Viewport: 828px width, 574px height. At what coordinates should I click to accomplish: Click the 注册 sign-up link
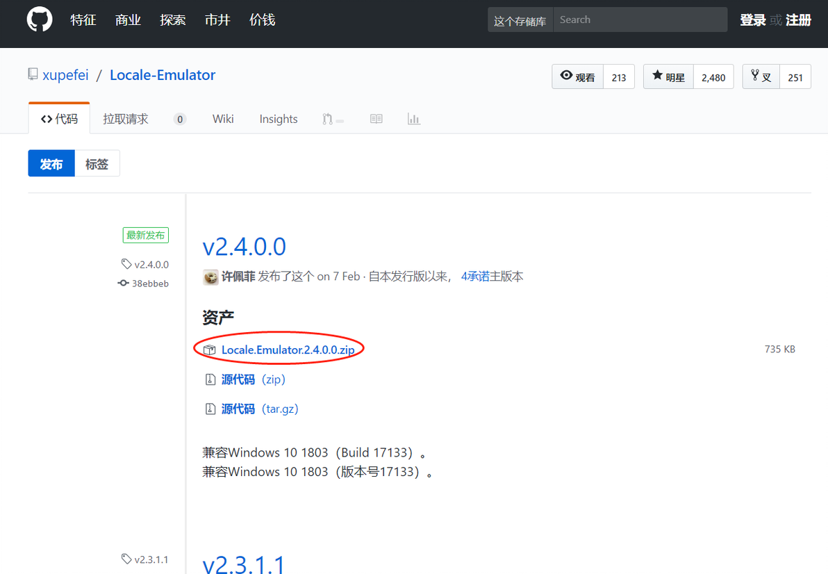click(x=798, y=20)
